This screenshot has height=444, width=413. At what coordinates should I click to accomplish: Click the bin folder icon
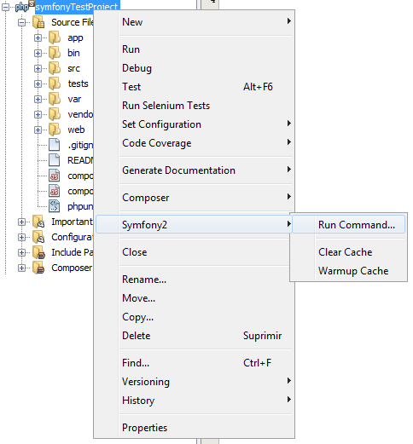(55, 53)
